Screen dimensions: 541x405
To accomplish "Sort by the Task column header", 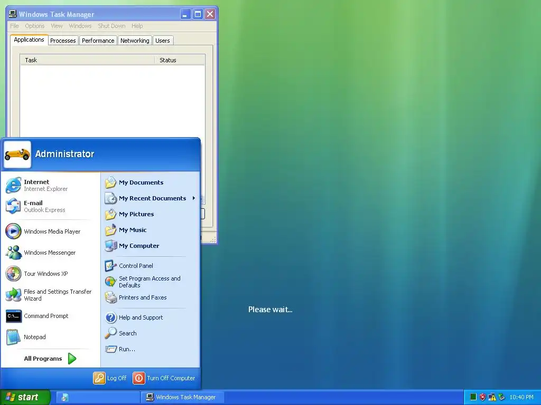I will coord(87,60).
